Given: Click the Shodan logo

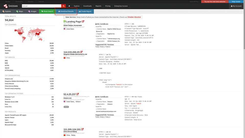Looking at the screenshot, I should (11, 6).
